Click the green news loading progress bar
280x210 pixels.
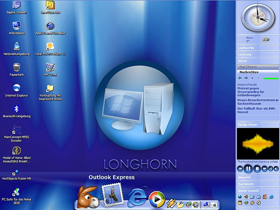tap(271, 78)
